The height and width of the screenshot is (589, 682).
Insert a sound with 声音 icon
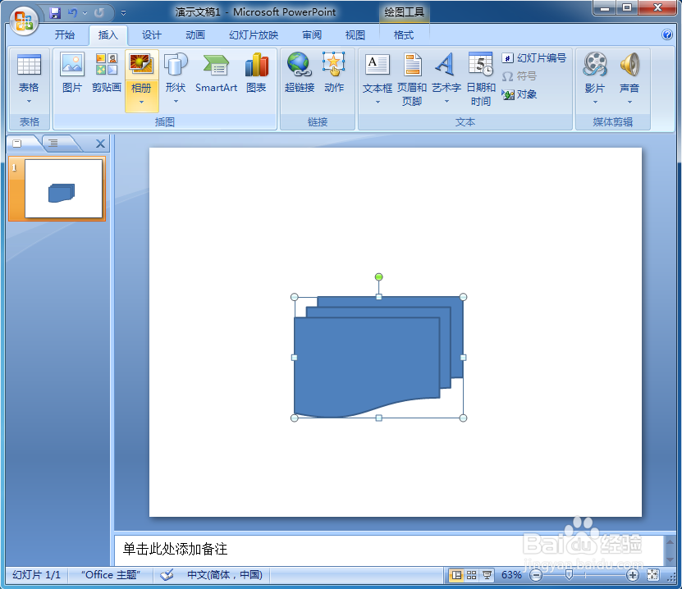tap(629, 65)
